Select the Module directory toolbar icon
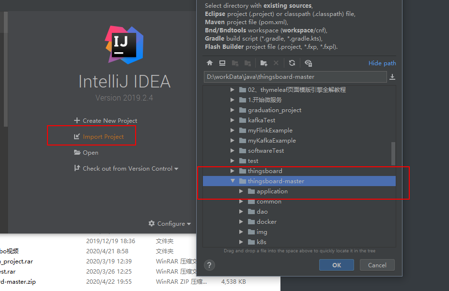This screenshot has height=291, width=449. 248,63
